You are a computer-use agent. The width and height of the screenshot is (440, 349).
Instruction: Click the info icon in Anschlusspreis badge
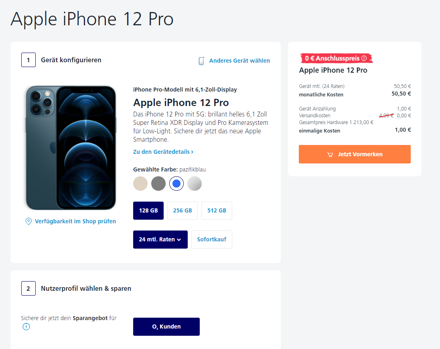pyautogui.click(x=364, y=58)
